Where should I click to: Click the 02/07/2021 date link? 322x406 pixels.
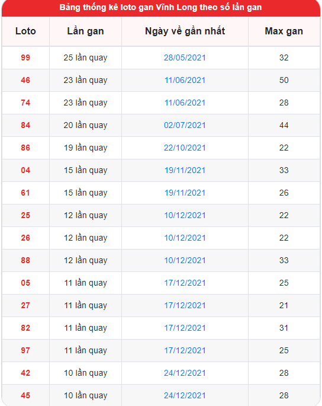[x=185, y=125]
